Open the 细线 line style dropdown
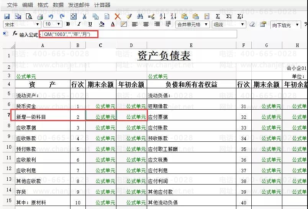Image resolution: width=308 pixels, height=209 pixels. [229, 24]
